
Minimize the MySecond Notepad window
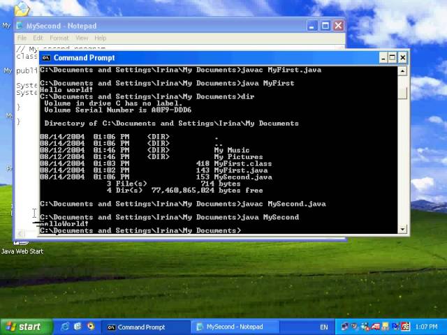pos(312,26)
